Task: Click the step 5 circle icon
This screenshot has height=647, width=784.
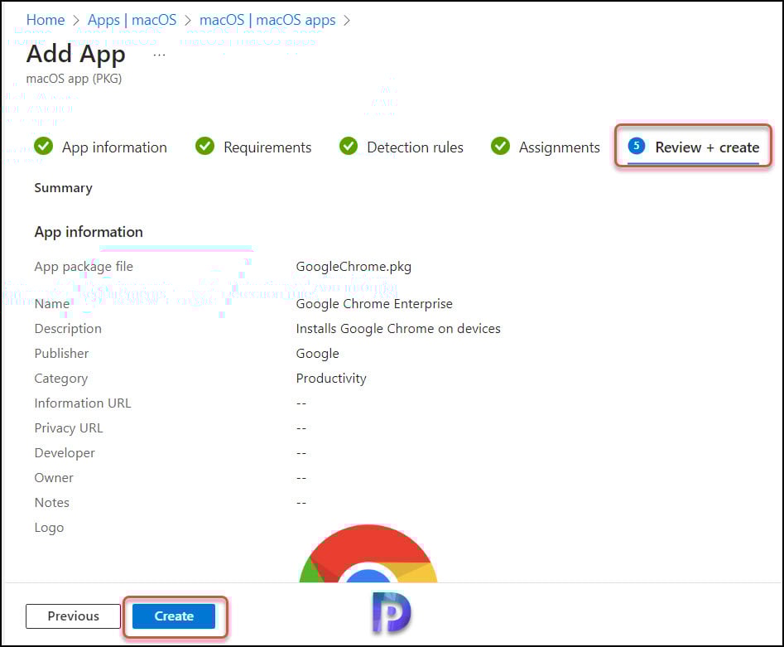Action: pos(637,146)
